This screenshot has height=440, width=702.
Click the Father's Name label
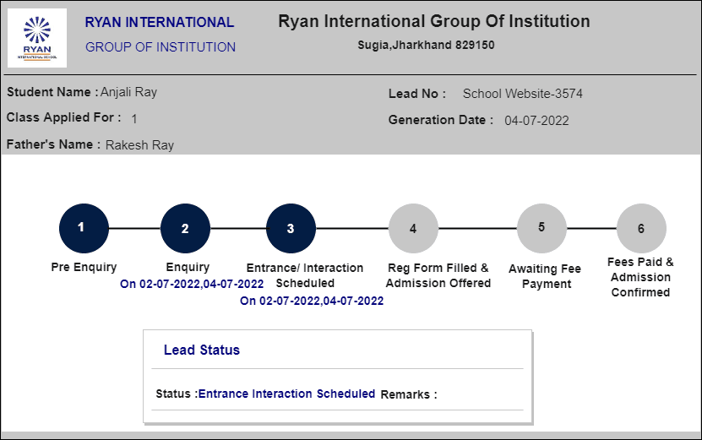tap(53, 144)
